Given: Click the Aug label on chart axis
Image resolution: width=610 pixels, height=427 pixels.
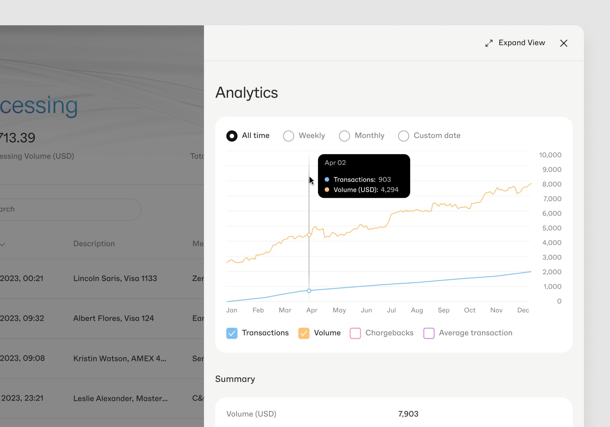Looking at the screenshot, I should 417,310.
